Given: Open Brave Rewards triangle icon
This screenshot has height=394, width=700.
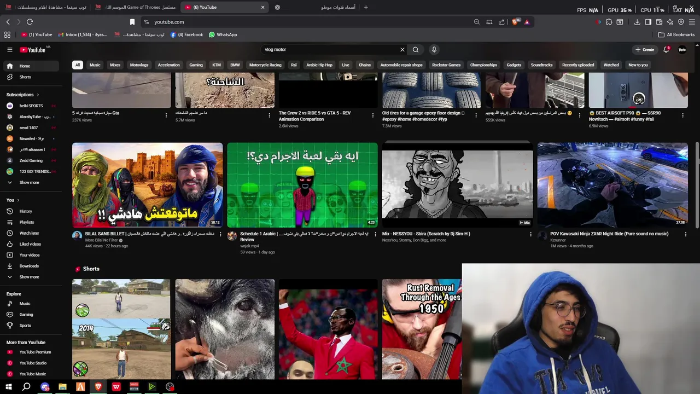Looking at the screenshot, I should pos(527,22).
